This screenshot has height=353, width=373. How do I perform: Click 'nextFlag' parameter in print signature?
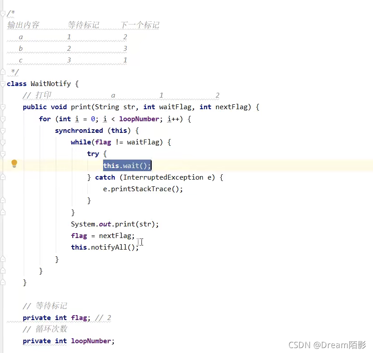coord(232,107)
